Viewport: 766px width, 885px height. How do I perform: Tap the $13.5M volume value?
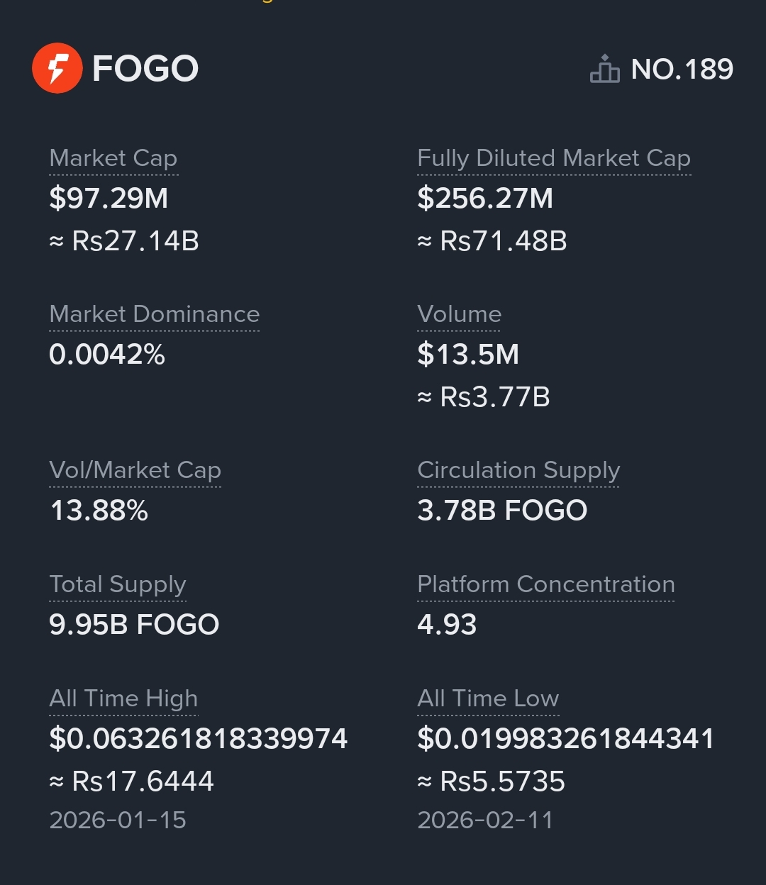468,355
